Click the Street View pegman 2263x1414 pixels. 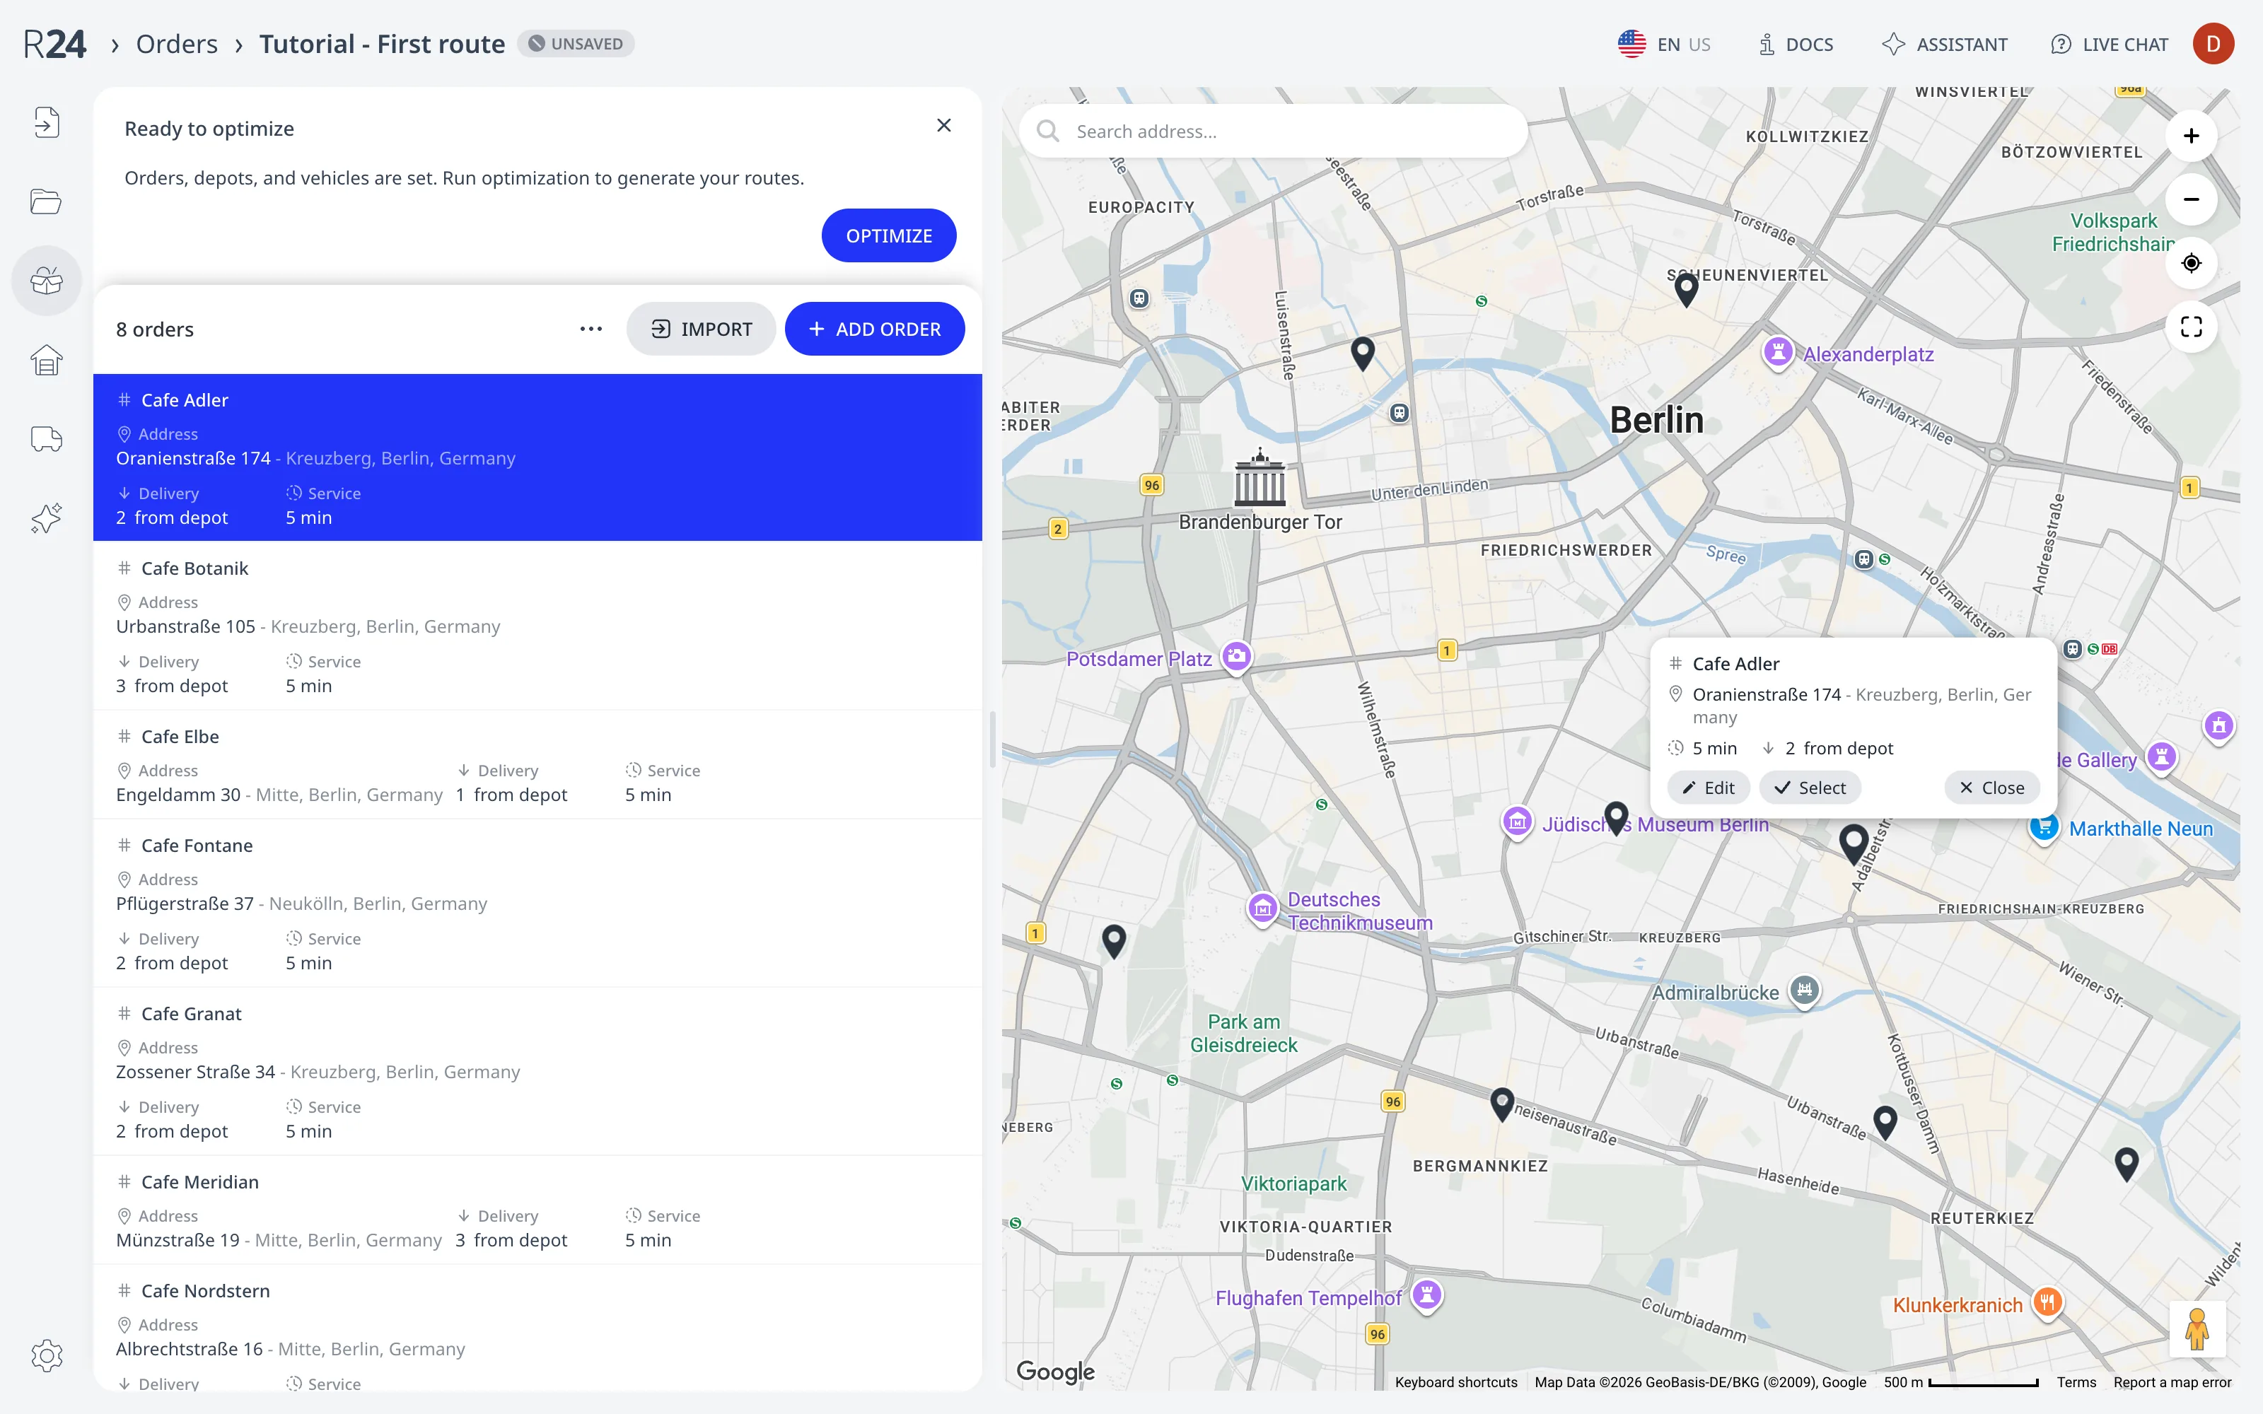[2197, 1329]
